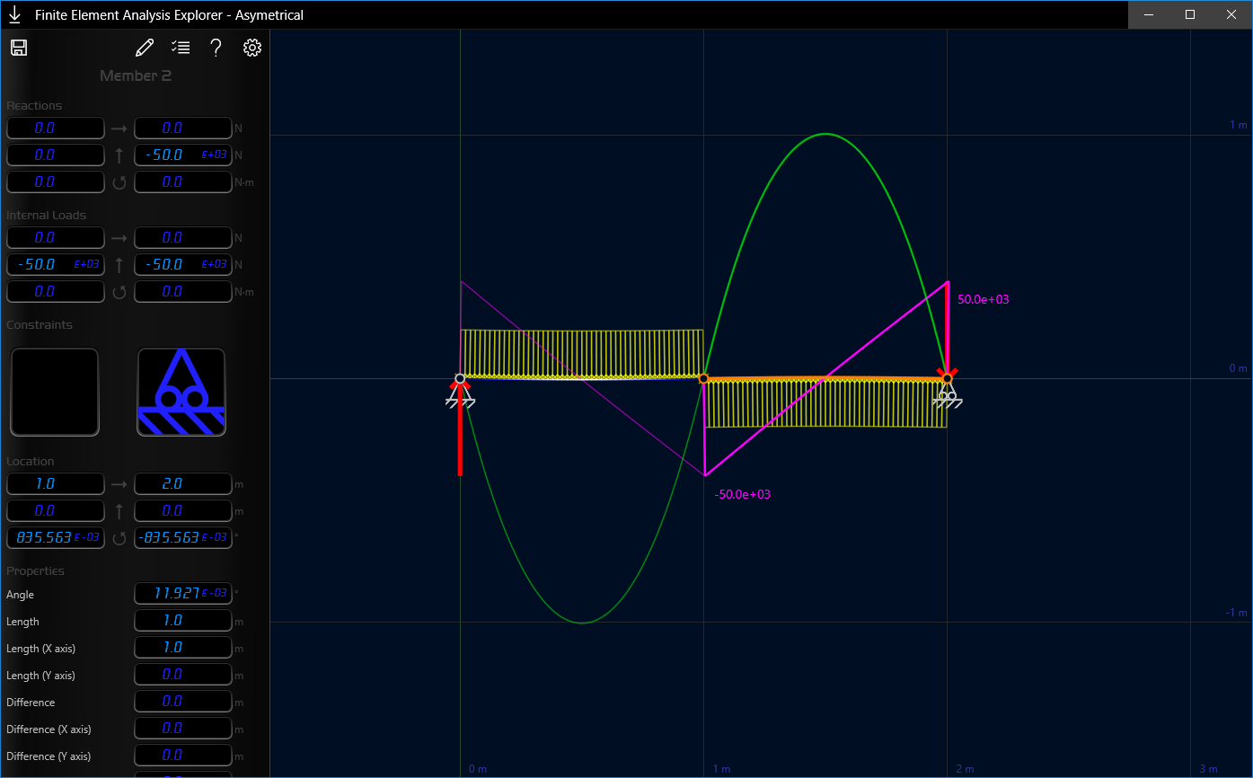
Task: Edit the Angle property field
Action: (183, 594)
